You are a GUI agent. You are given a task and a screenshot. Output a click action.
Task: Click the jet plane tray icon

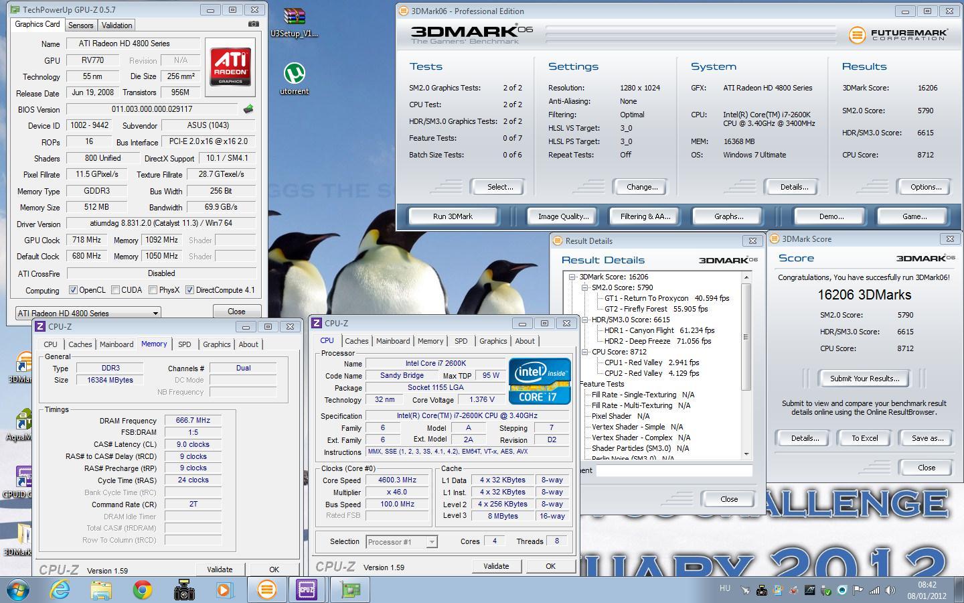(745, 590)
